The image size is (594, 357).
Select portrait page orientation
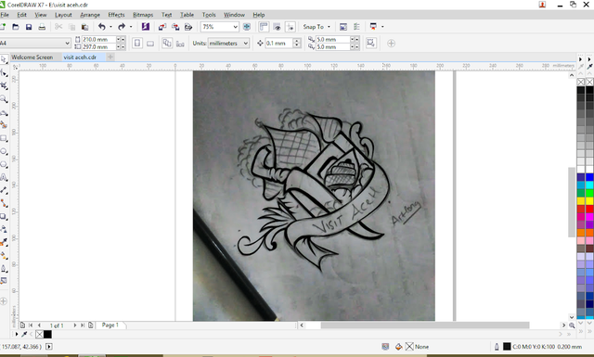click(x=137, y=44)
